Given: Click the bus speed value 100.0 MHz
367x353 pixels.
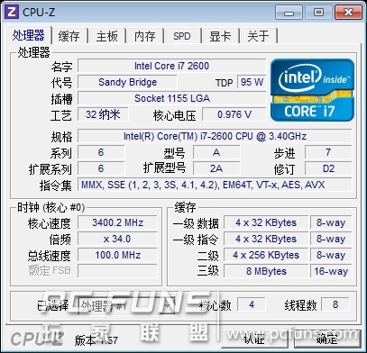Looking at the screenshot, I should pos(117,255).
